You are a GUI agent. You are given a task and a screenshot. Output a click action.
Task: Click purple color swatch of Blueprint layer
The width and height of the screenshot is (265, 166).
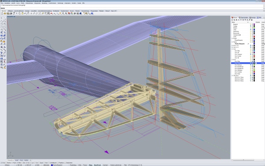(254, 24)
